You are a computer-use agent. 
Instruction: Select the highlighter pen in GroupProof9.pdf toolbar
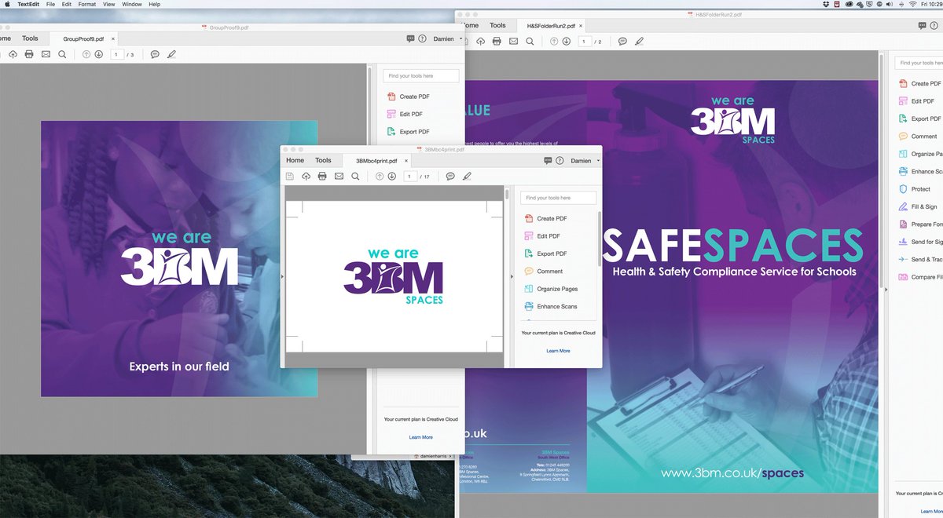171,54
